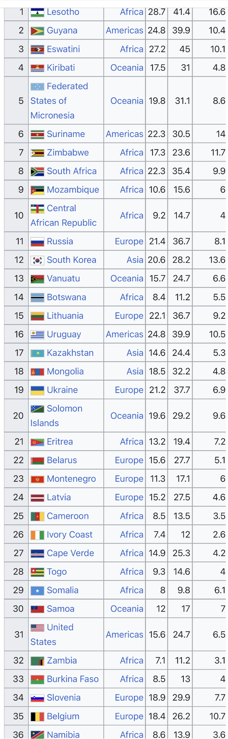Click the Ukraine flag icon
This screenshot has width=228, height=739.
click(37, 391)
